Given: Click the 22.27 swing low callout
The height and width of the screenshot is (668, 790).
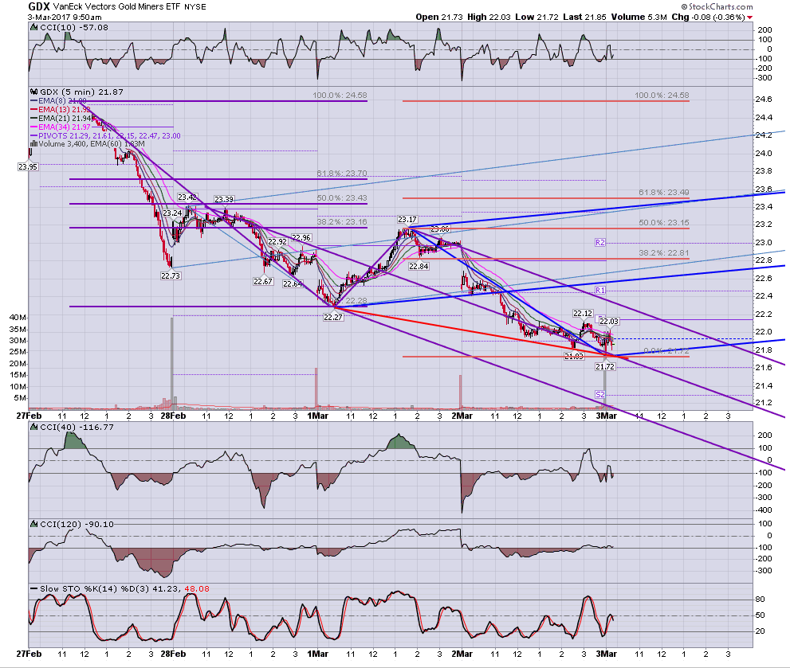Looking at the screenshot, I should pos(333,317).
